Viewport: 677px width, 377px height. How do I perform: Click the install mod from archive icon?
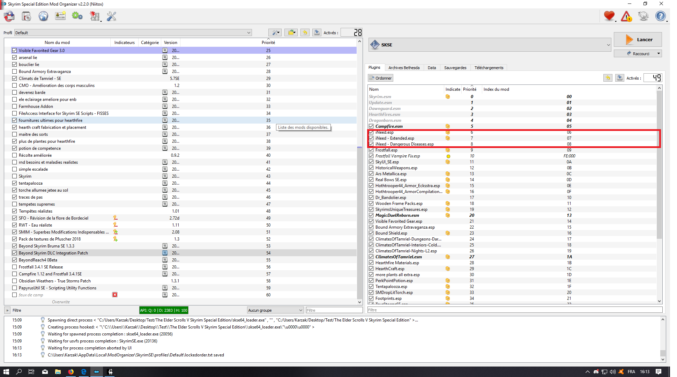click(27, 16)
